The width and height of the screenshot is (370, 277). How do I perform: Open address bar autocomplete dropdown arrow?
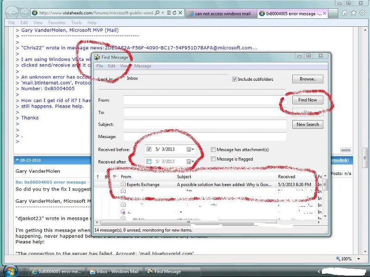[x=163, y=13]
